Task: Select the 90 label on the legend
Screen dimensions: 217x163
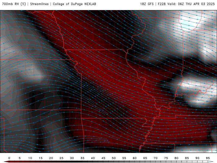Action: (x=197, y=158)
